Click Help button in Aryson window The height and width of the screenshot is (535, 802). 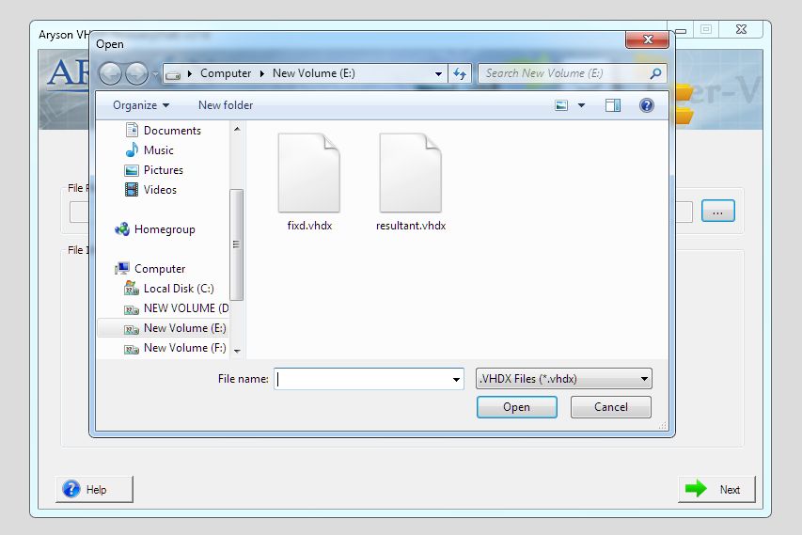(x=94, y=490)
